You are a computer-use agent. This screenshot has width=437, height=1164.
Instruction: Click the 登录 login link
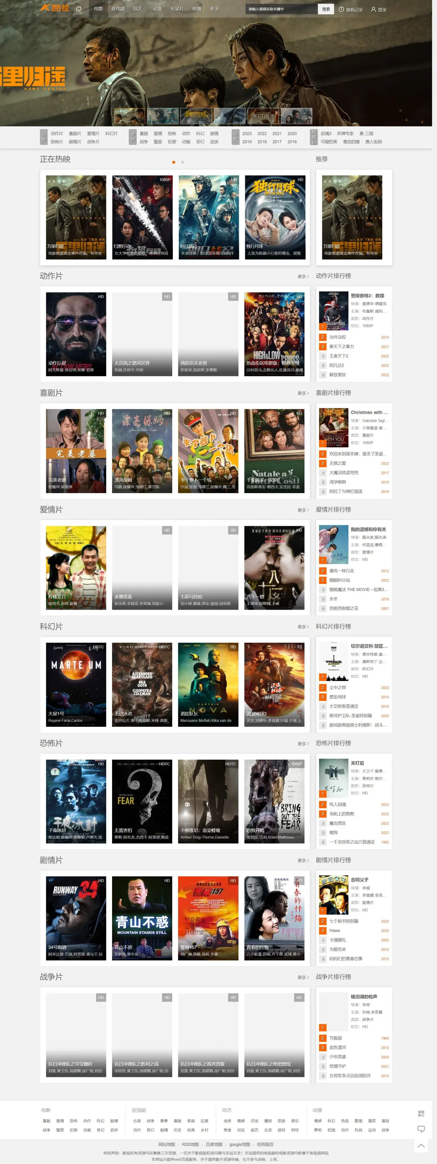click(379, 9)
